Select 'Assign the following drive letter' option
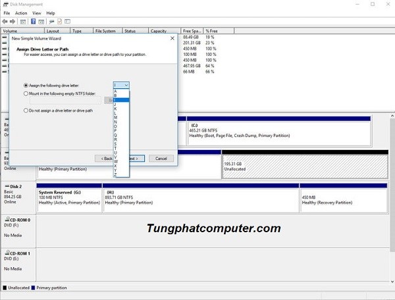Image resolution: width=395 pixels, height=300 pixels. click(x=26, y=86)
